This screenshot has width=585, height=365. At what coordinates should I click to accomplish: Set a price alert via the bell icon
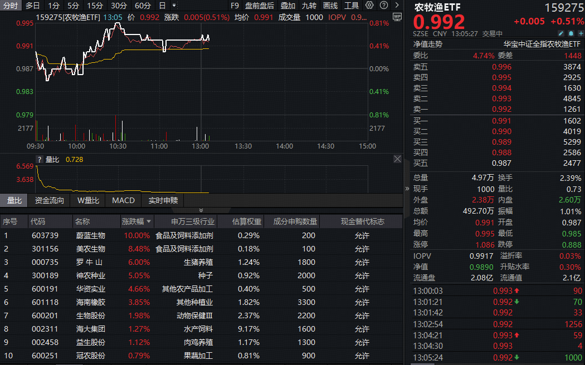[571, 33]
